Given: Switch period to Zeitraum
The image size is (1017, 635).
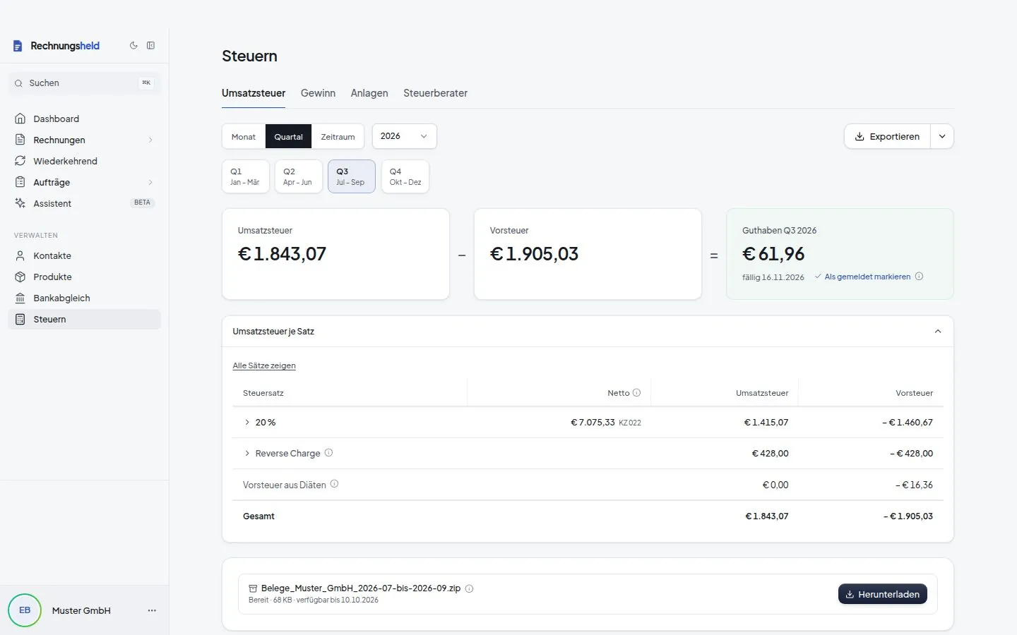Looking at the screenshot, I should [x=338, y=136].
